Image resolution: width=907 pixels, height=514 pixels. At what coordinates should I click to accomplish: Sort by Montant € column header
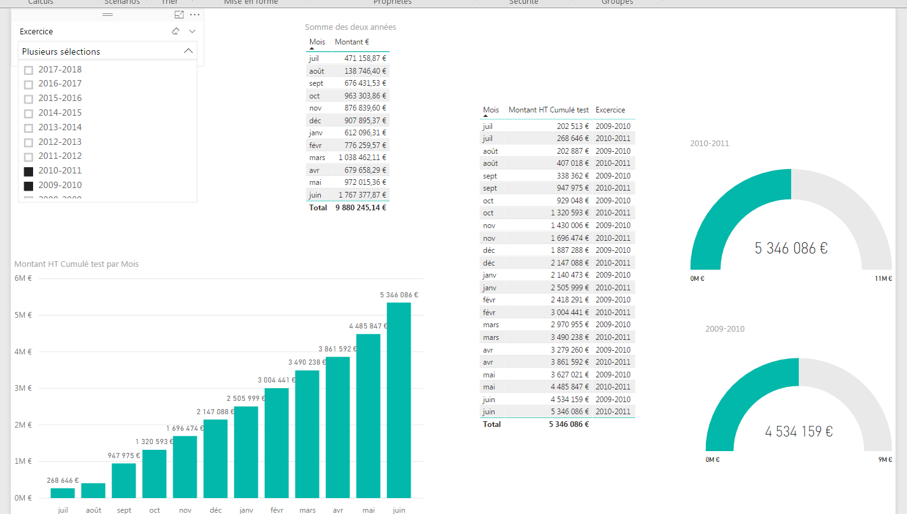pos(352,42)
